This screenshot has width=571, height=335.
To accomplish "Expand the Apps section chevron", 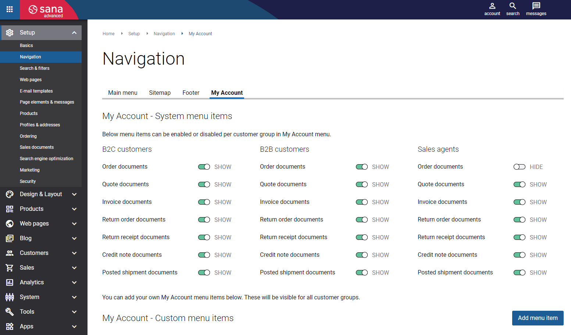I will pos(74,327).
